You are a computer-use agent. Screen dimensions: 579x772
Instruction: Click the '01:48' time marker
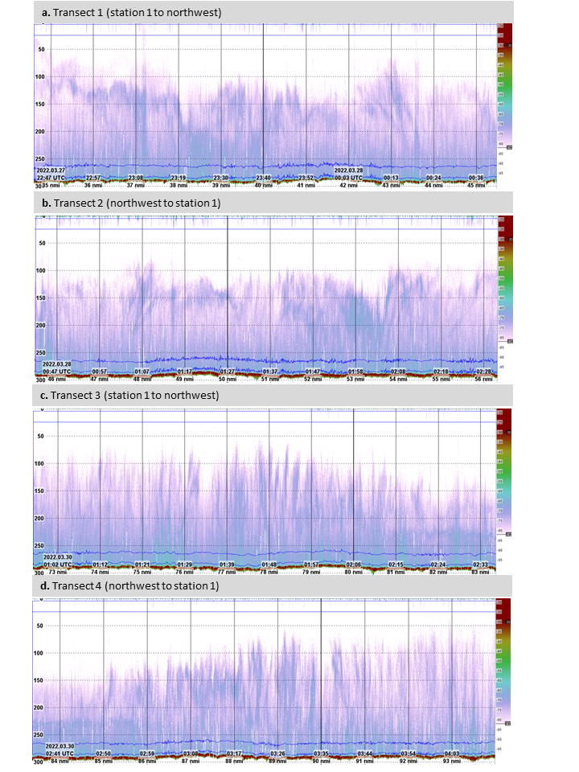pos(269,565)
